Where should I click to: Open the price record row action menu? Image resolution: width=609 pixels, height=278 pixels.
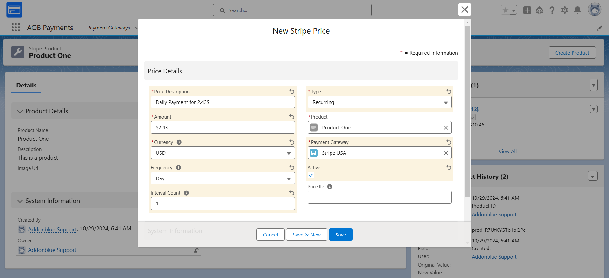(x=593, y=109)
